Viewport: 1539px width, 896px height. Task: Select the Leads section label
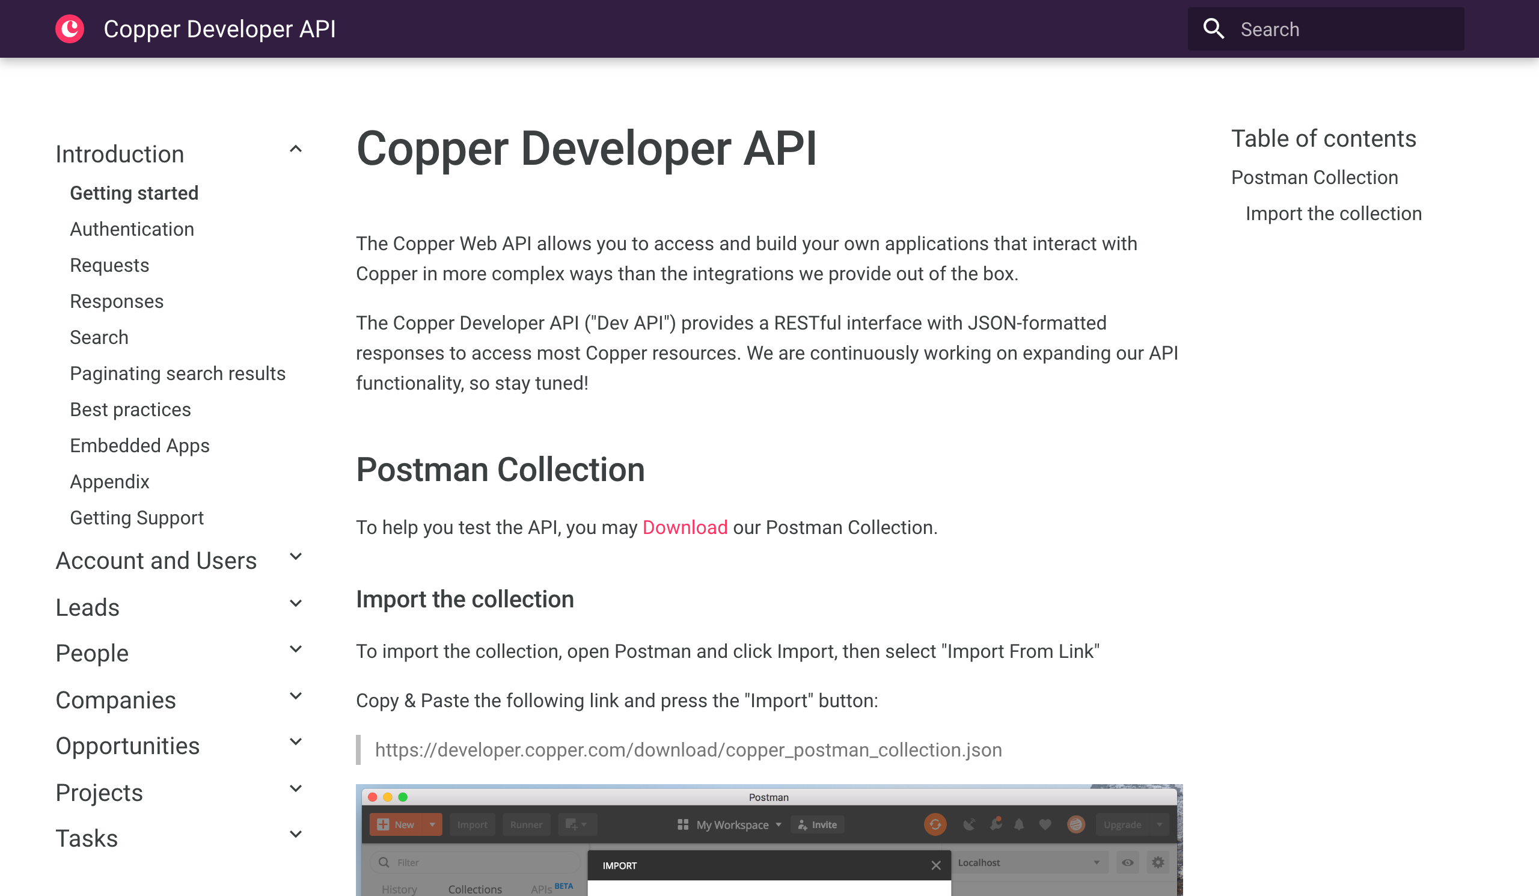click(87, 607)
